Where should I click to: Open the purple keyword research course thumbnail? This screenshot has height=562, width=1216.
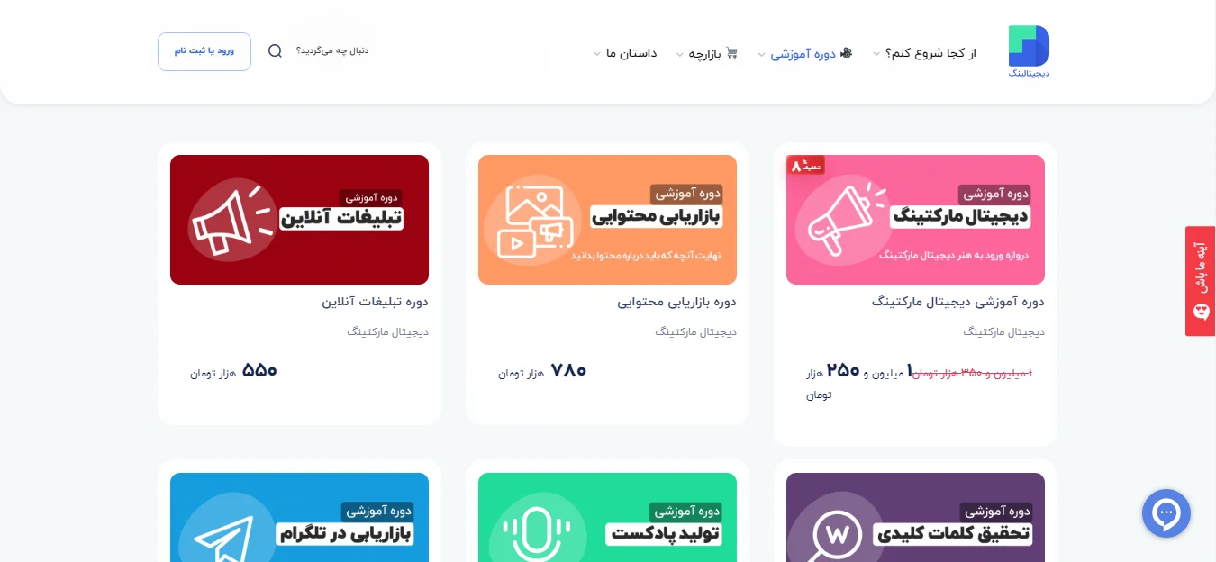tap(915, 518)
